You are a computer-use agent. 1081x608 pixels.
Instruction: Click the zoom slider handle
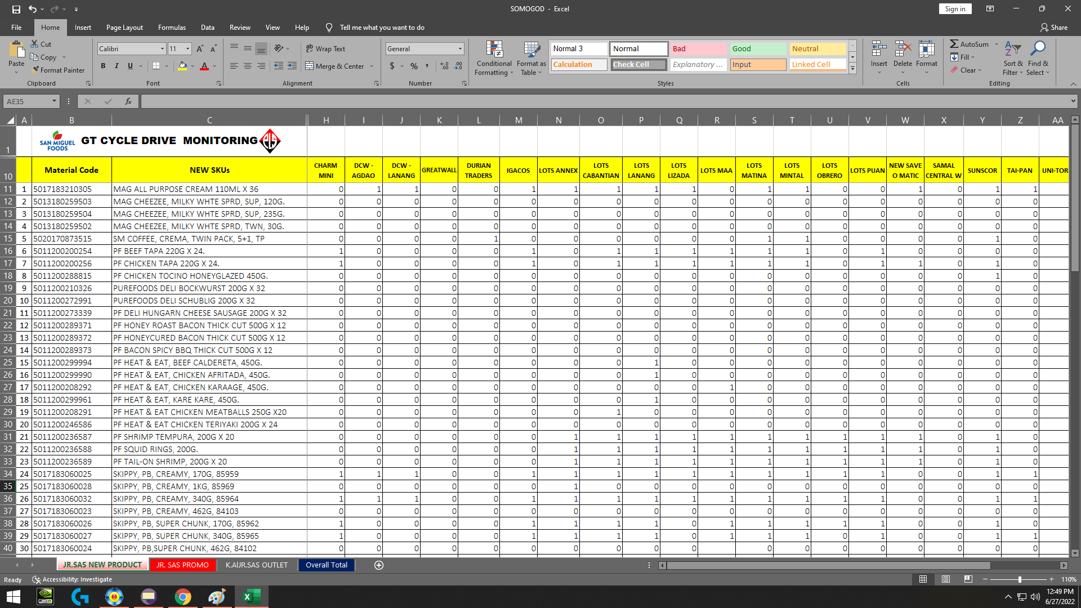pos(1020,579)
